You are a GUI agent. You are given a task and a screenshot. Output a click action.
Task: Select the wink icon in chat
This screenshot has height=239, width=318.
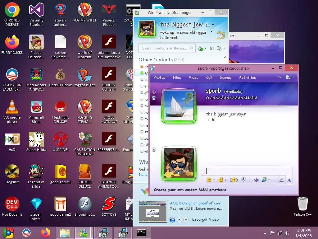221,180
